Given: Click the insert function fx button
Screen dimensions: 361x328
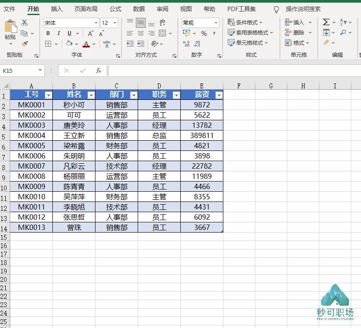Looking at the screenshot, I should click(99, 71).
